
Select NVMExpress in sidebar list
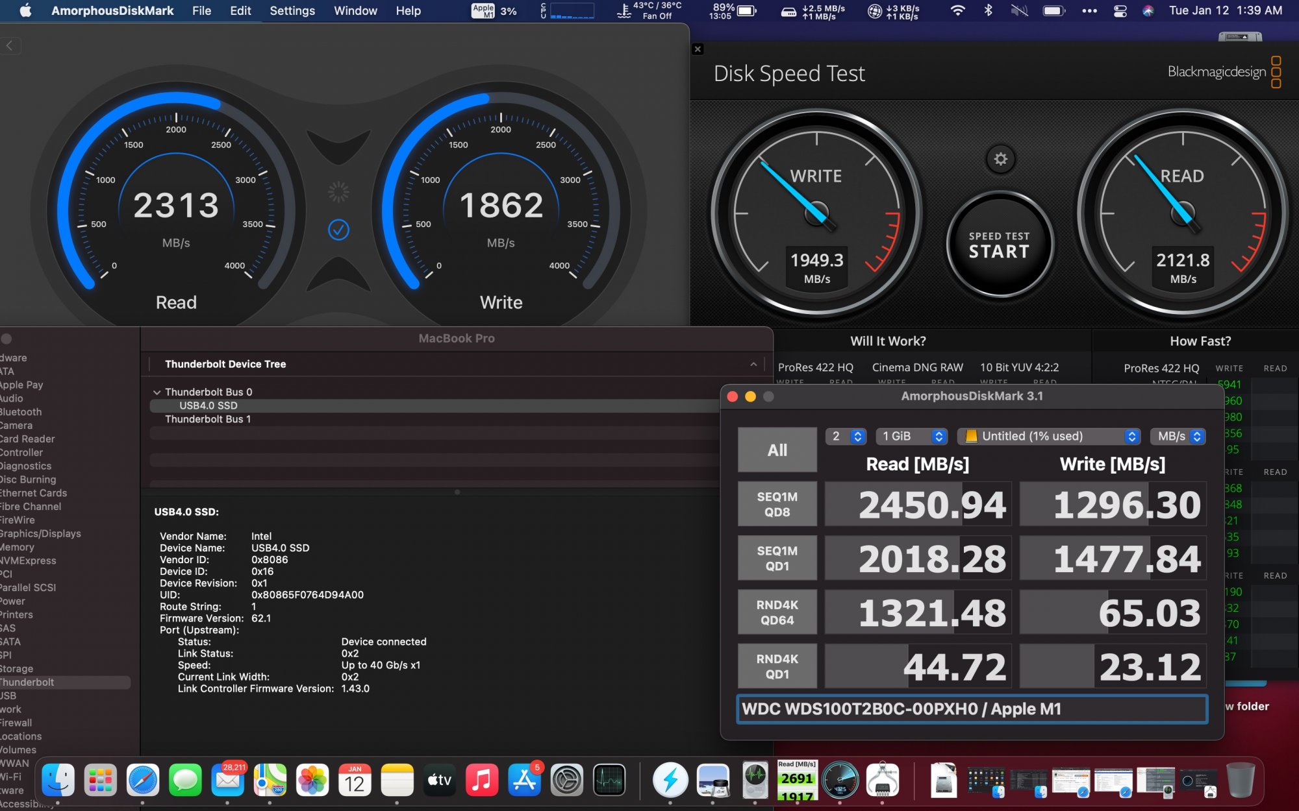[28, 561]
